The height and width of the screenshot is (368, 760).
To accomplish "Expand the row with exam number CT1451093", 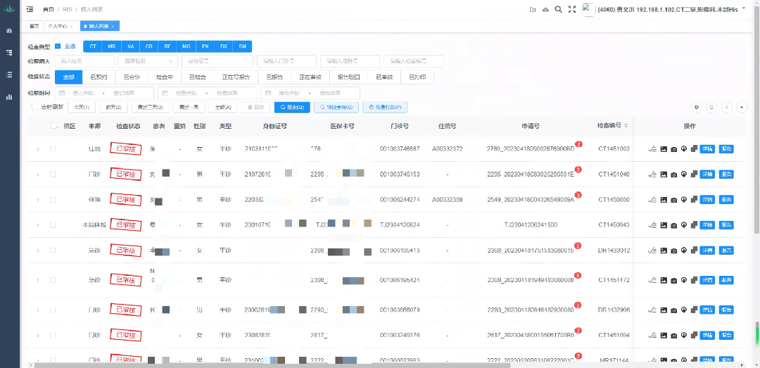I will (x=38, y=149).
